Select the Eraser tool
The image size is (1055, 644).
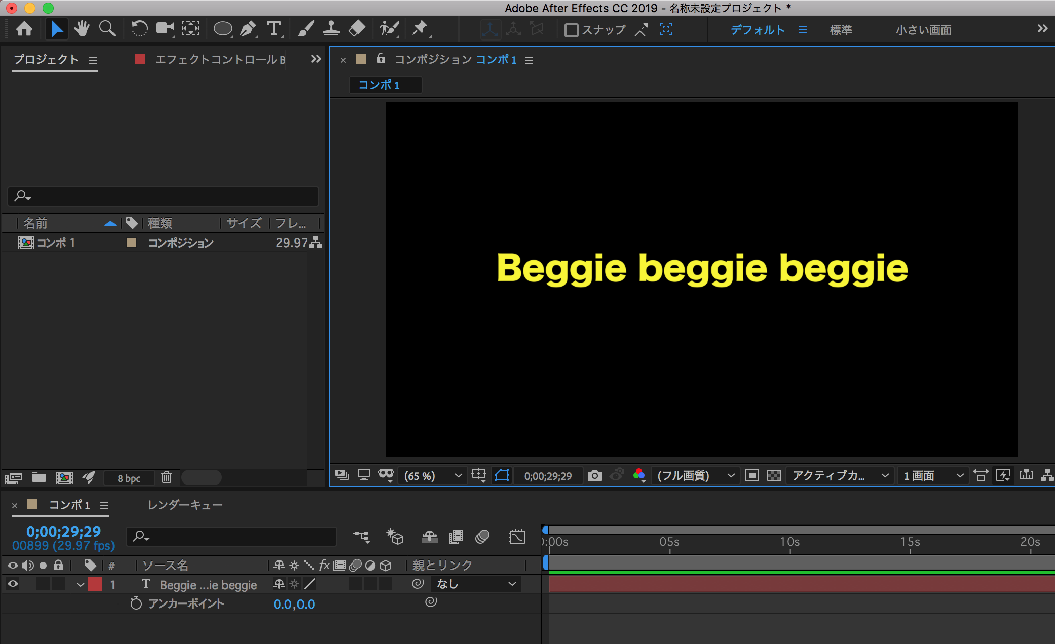357,29
